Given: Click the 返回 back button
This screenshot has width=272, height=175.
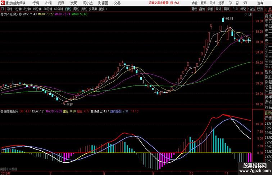Looking at the screenshot, I should (x=260, y=9).
